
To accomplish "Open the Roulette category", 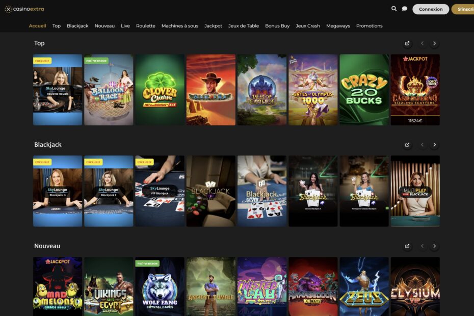I will [146, 26].
